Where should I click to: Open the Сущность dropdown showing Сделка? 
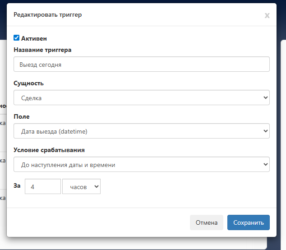pyautogui.click(x=142, y=97)
